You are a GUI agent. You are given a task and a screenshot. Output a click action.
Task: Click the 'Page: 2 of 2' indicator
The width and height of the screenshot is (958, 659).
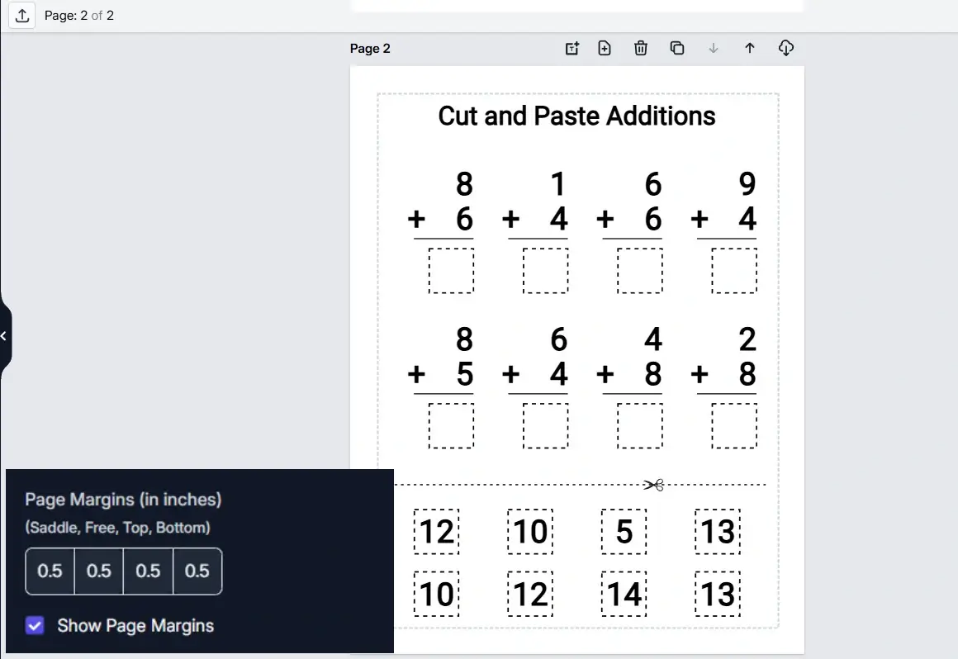[78, 15]
